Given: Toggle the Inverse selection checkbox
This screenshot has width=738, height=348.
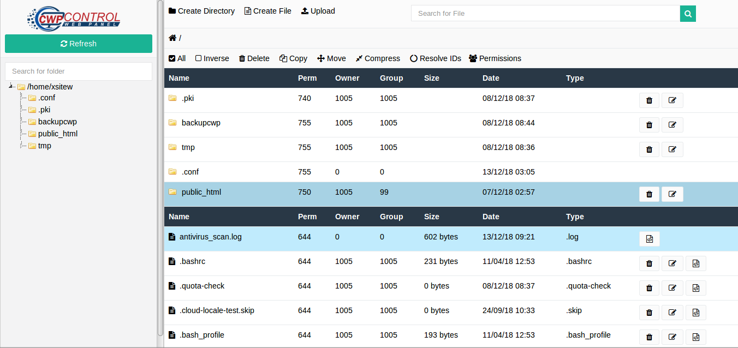Looking at the screenshot, I should pos(199,58).
